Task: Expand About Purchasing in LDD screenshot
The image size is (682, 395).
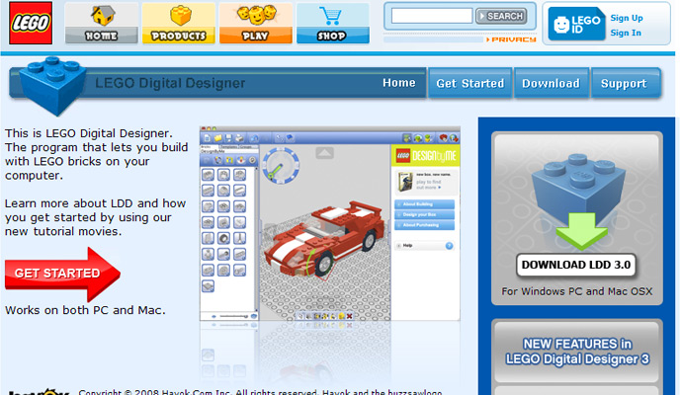Action: [424, 225]
